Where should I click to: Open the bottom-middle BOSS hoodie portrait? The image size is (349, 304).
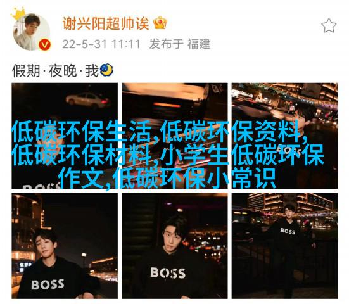175,246
